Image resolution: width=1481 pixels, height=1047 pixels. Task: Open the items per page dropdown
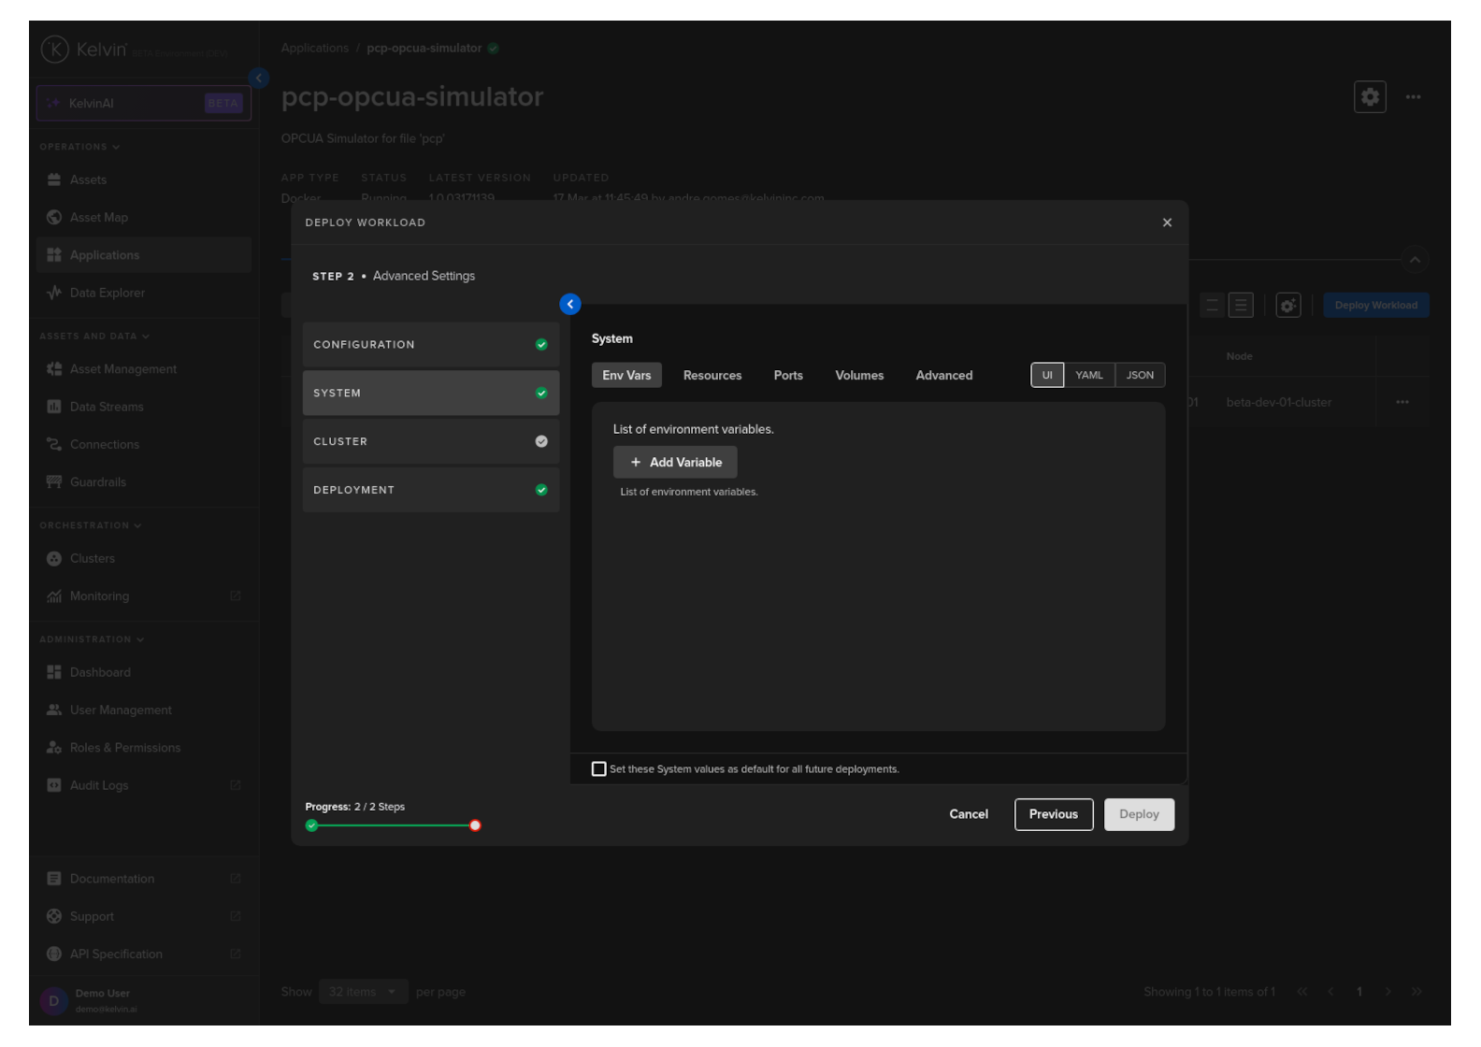(363, 992)
